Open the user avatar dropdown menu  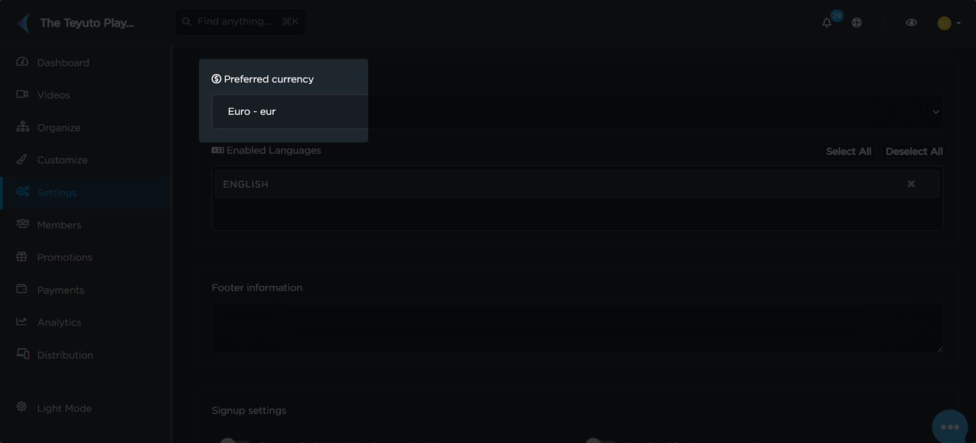[949, 23]
